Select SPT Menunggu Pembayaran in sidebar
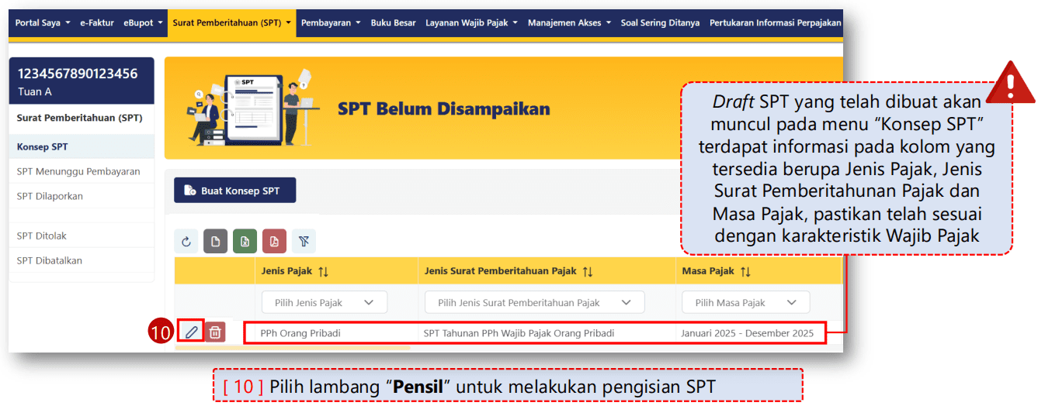This screenshot has width=1038, height=406. click(x=82, y=171)
